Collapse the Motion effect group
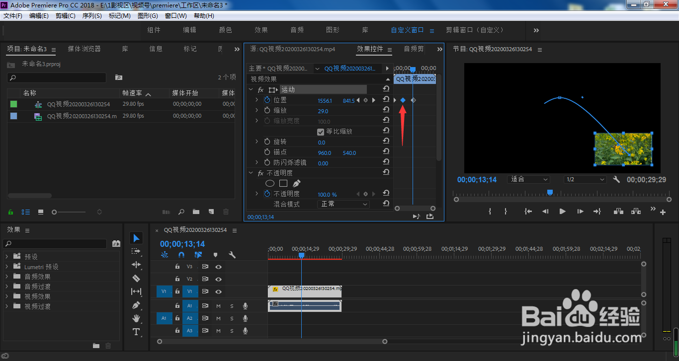The image size is (679, 361). [x=251, y=90]
